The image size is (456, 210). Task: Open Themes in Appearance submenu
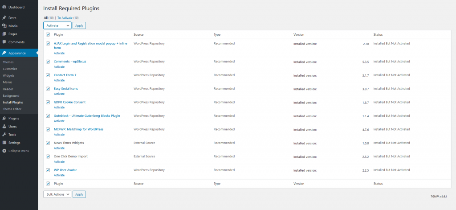tap(8, 62)
